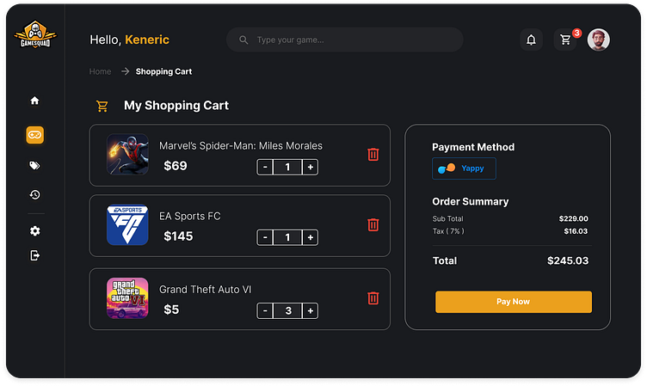Delete Grand Theft Auto VI from cart
Viewport: 647px width, 386px height.
[x=373, y=298]
